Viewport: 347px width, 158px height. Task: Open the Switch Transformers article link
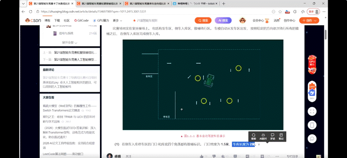pyautogui.click(x=69, y=108)
